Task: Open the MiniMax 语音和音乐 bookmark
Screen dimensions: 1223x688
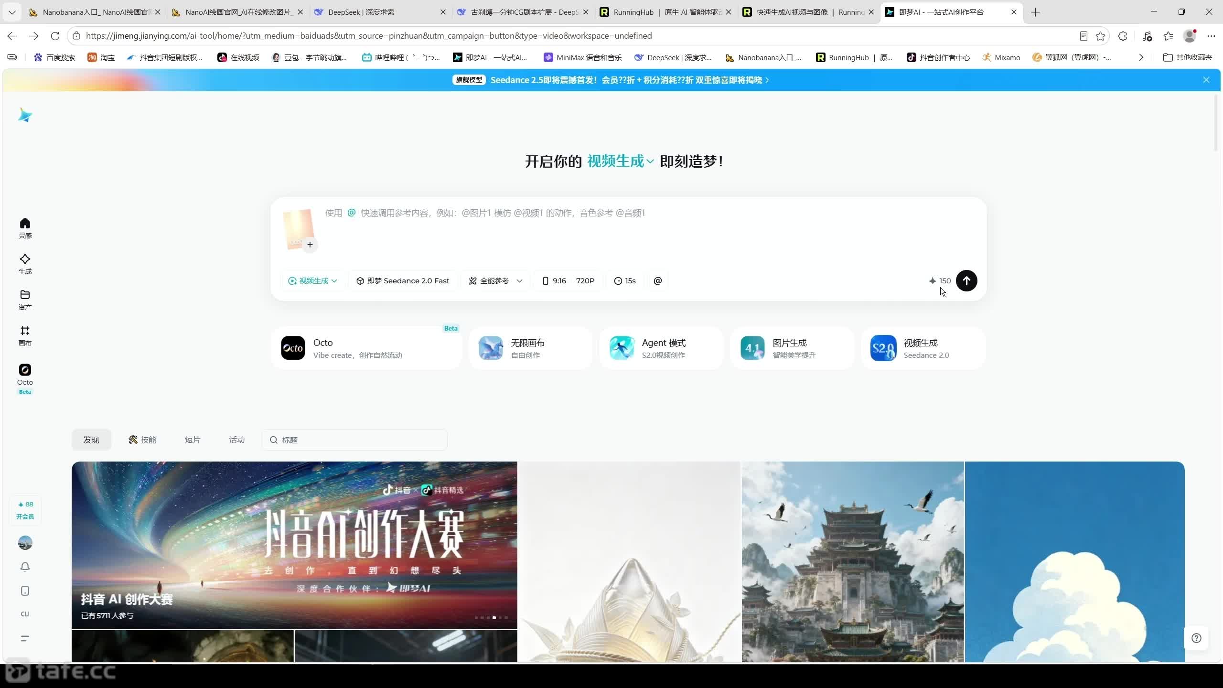Action: point(582,57)
